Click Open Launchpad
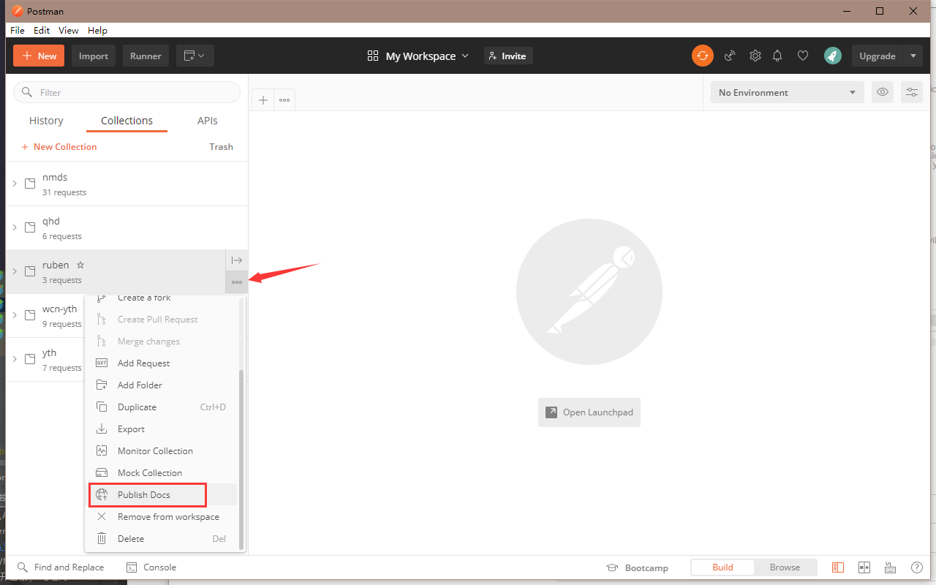 click(x=589, y=412)
